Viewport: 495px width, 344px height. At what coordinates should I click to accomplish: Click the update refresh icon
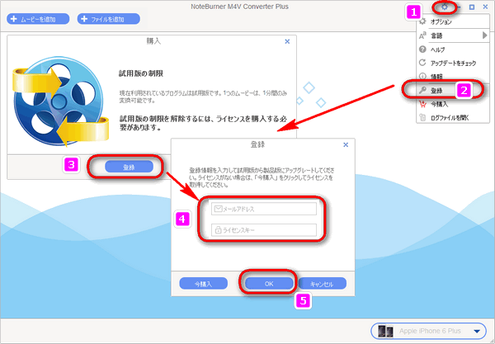(422, 63)
